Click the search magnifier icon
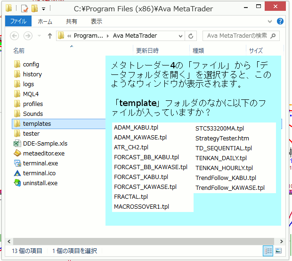 [273, 36]
